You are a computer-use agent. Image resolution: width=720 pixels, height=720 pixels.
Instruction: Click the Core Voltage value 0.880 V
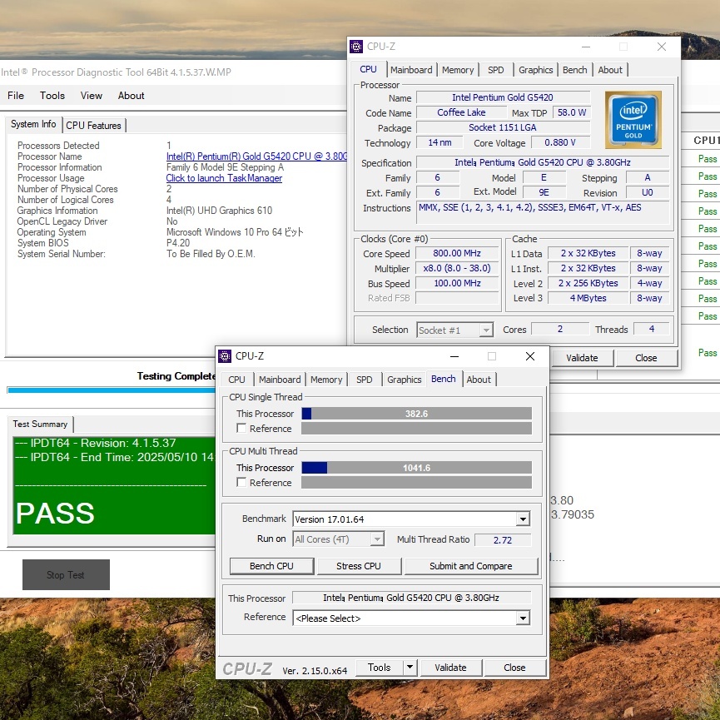pos(560,142)
